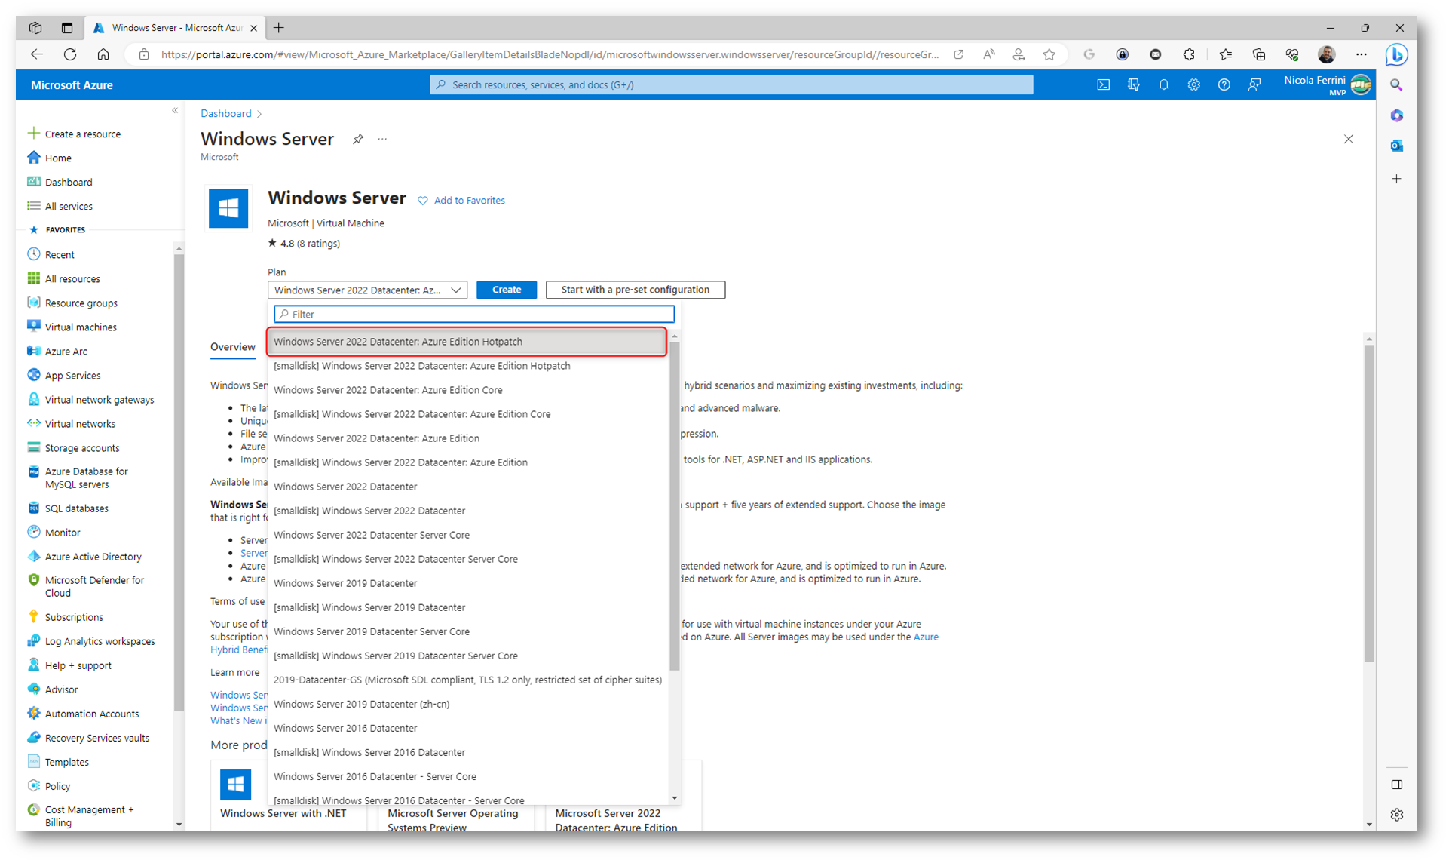The height and width of the screenshot is (863, 1449).
Task: Pick 2019-Datacenter-GS SDL compliant plan
Action: (x=467, y=680)
